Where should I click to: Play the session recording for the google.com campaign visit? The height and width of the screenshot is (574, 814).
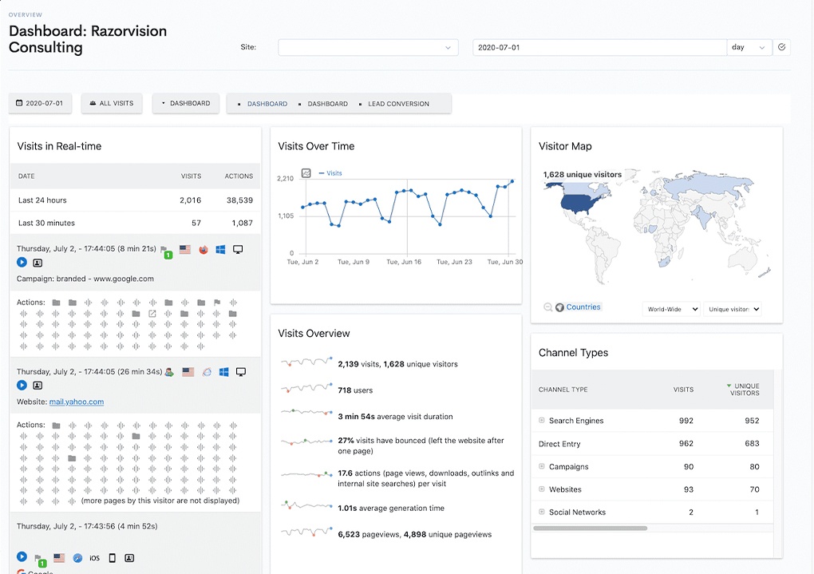coord(22,262)
